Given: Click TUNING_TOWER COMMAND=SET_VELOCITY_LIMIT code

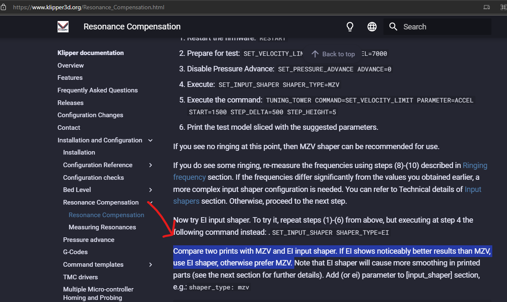Looking at the screenshot, I should (x=370, y=100).
